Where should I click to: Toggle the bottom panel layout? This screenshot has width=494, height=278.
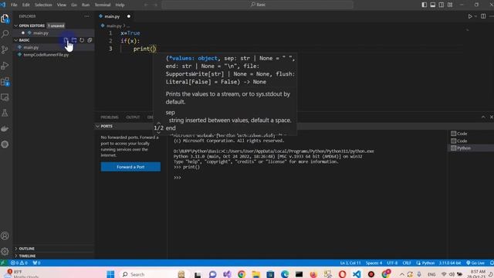(x=433, y=5)
